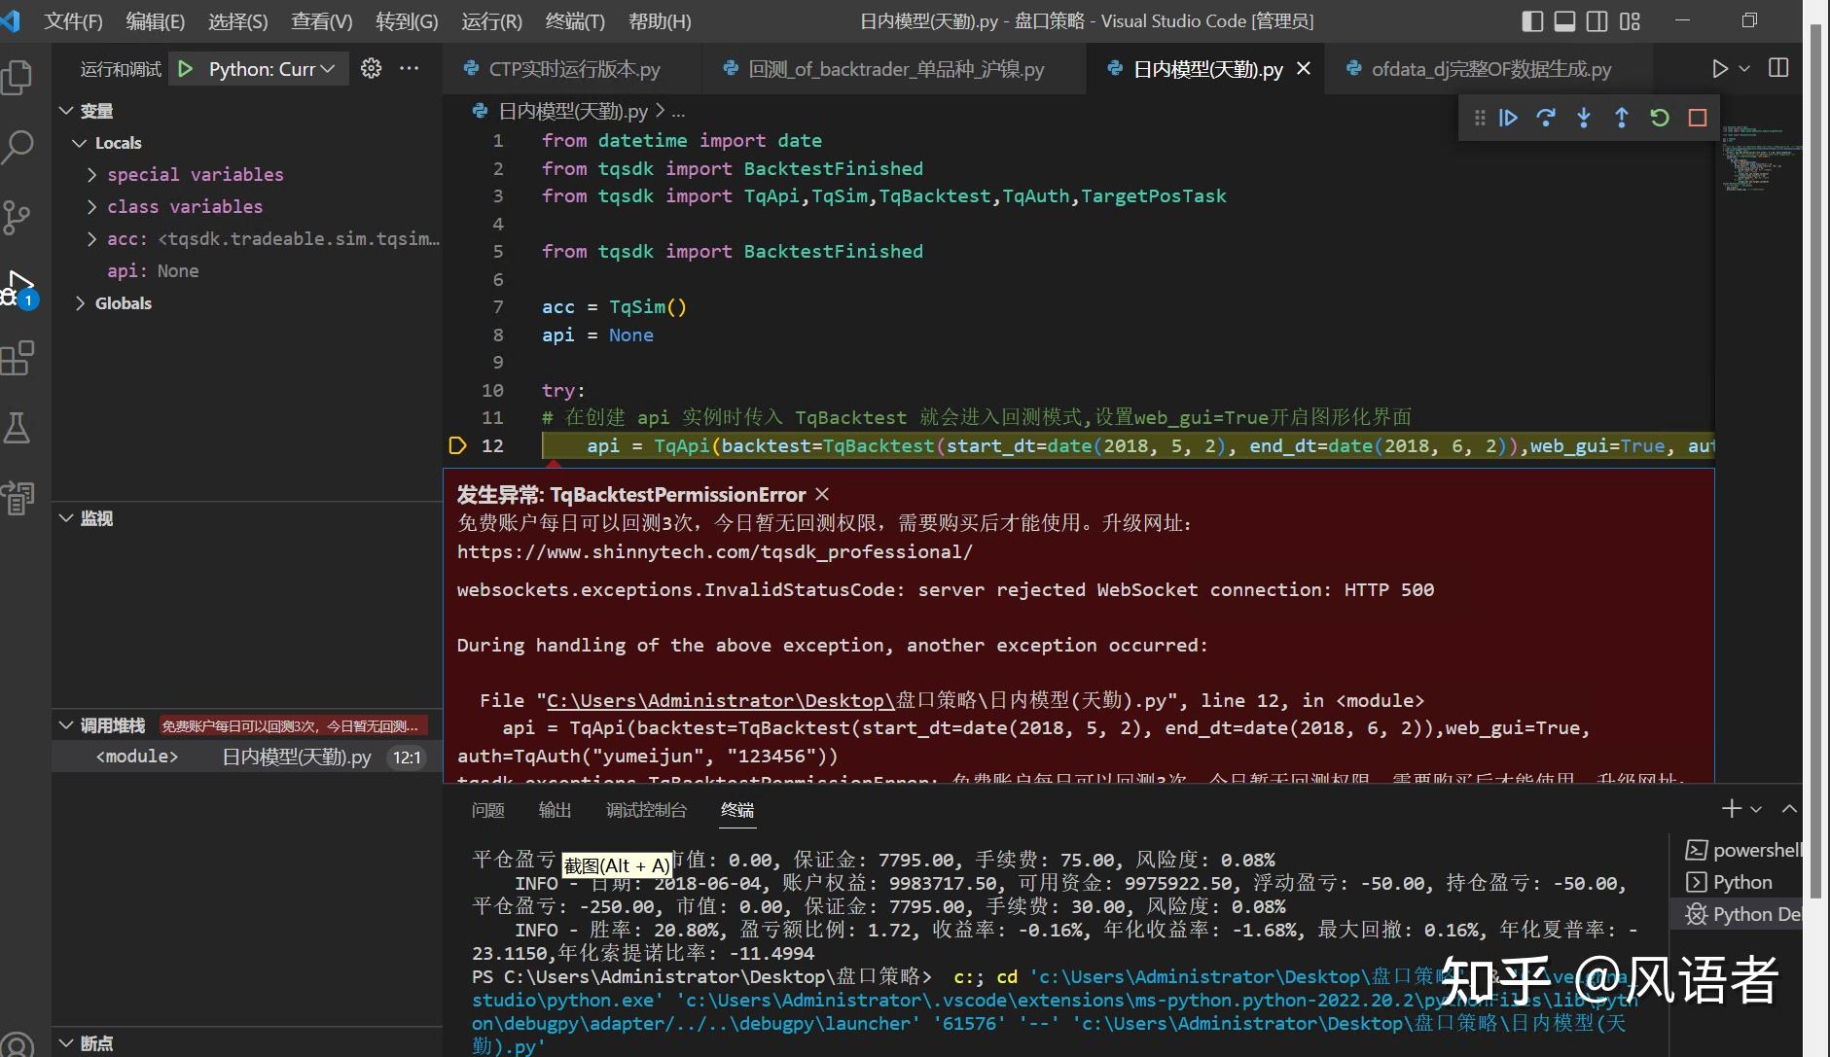Open the Testing flask view

pos(18,427)
